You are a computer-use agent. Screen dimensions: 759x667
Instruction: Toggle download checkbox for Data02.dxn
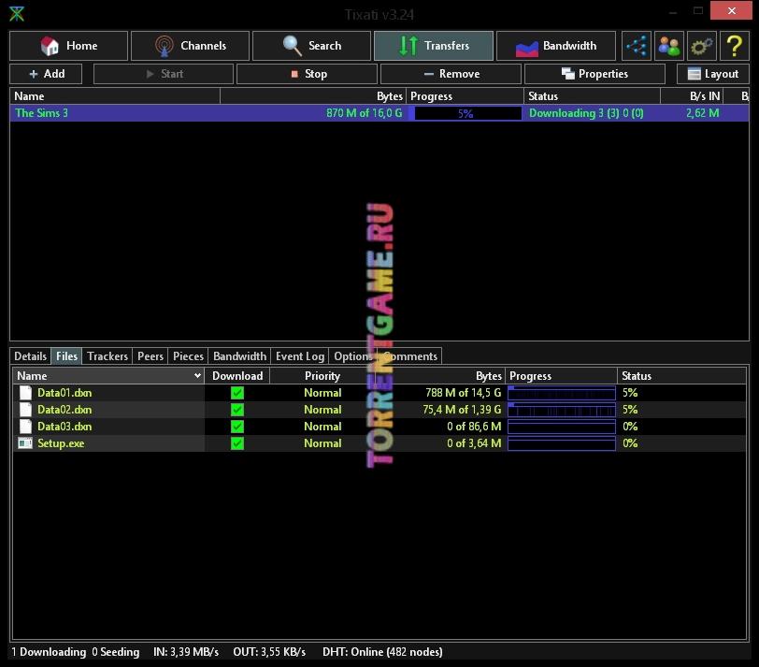(x=237, y=410)
